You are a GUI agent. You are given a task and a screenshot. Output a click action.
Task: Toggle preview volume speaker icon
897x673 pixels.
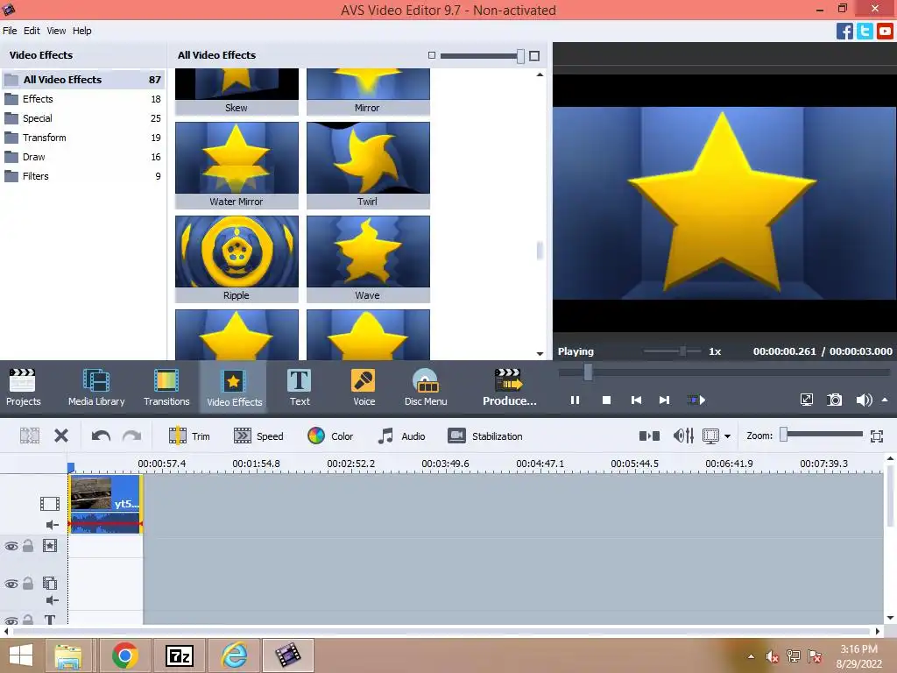pos(864,400)
